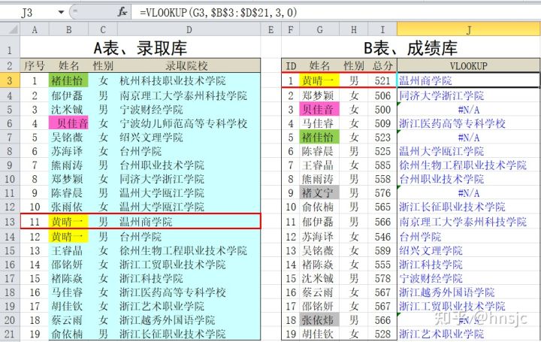Click column J cell "浙江艺术职业学院"
Viewport: 541px width, 342px height.
click(469, 334)
